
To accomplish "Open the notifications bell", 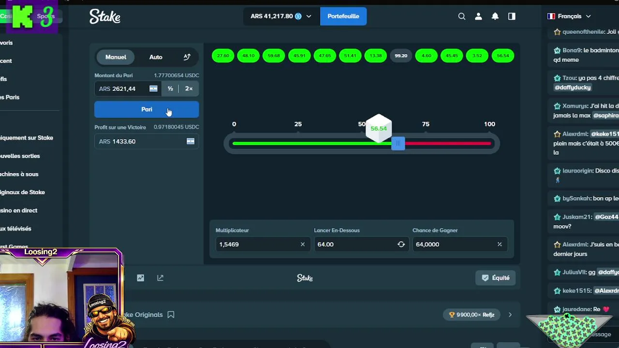I will 495,16.
